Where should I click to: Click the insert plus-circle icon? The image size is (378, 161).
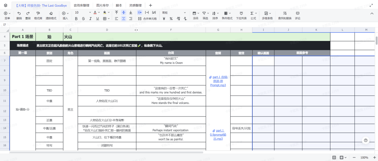[x=64, y=13]
